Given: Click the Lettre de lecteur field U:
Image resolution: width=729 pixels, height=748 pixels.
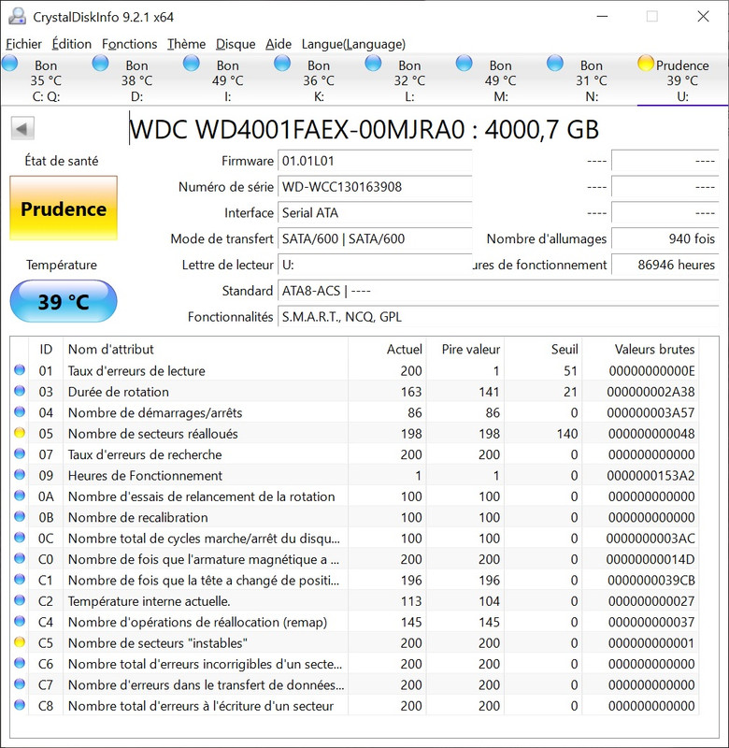Looking at the screenshot, I should click(x=375, y=265).
